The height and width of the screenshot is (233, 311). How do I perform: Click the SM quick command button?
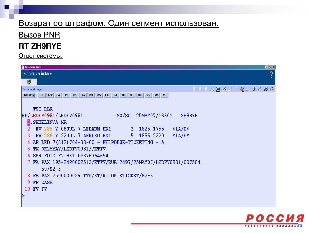click(x=156, y=95)
